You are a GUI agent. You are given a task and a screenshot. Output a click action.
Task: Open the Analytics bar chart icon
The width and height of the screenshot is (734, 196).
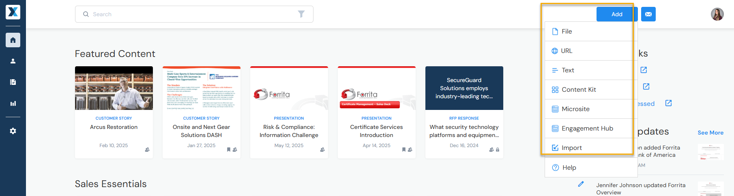click(13, 103)
